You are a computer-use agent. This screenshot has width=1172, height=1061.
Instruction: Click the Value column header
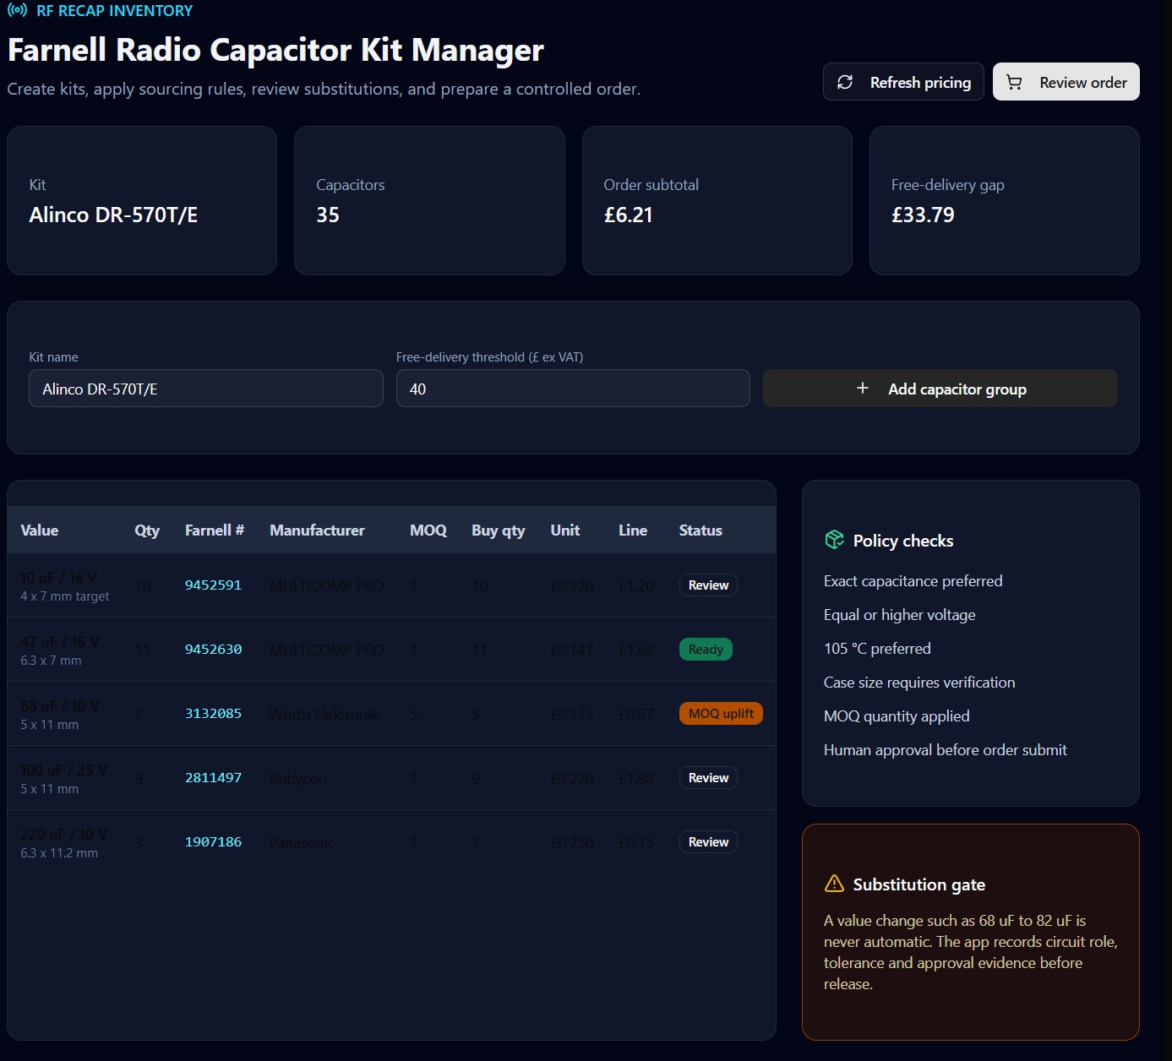40,530
